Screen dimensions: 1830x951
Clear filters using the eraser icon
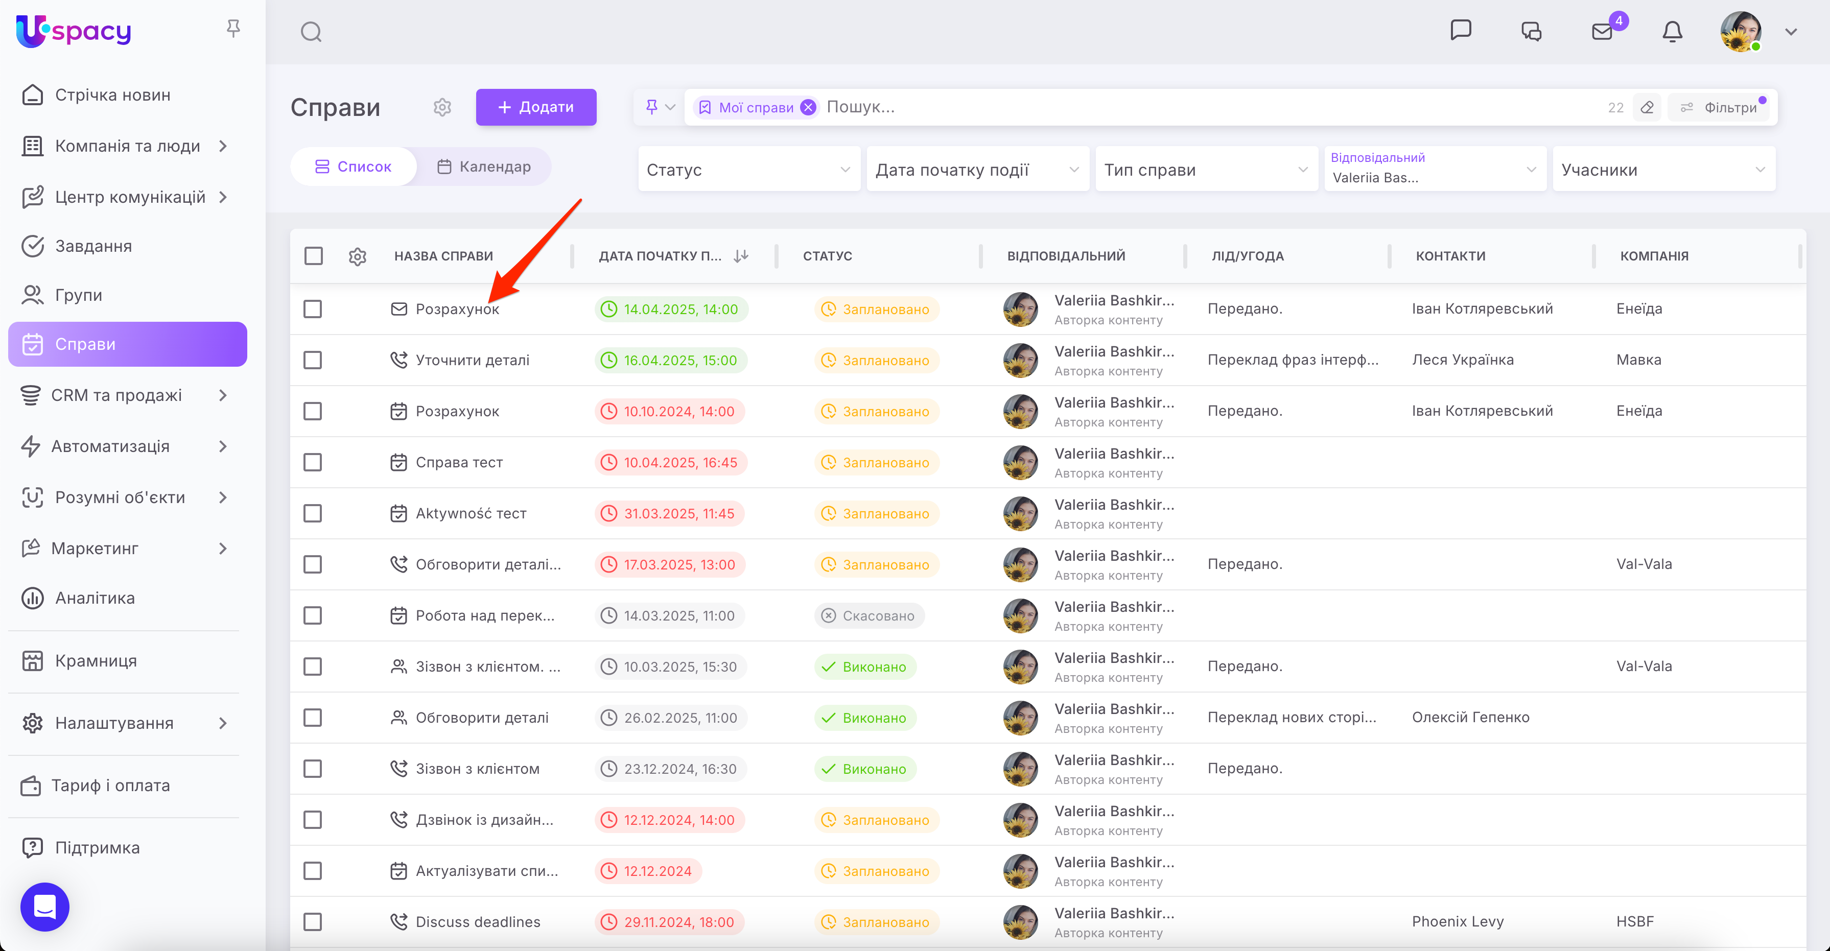pyautogui.click(x=1648, y=107)
